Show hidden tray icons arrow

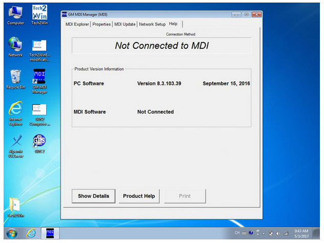click(264, 234)
